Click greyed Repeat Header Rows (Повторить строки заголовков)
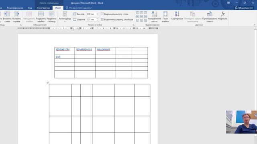The height and width of the screenshot is (144, 257). (x=193, y=17)
